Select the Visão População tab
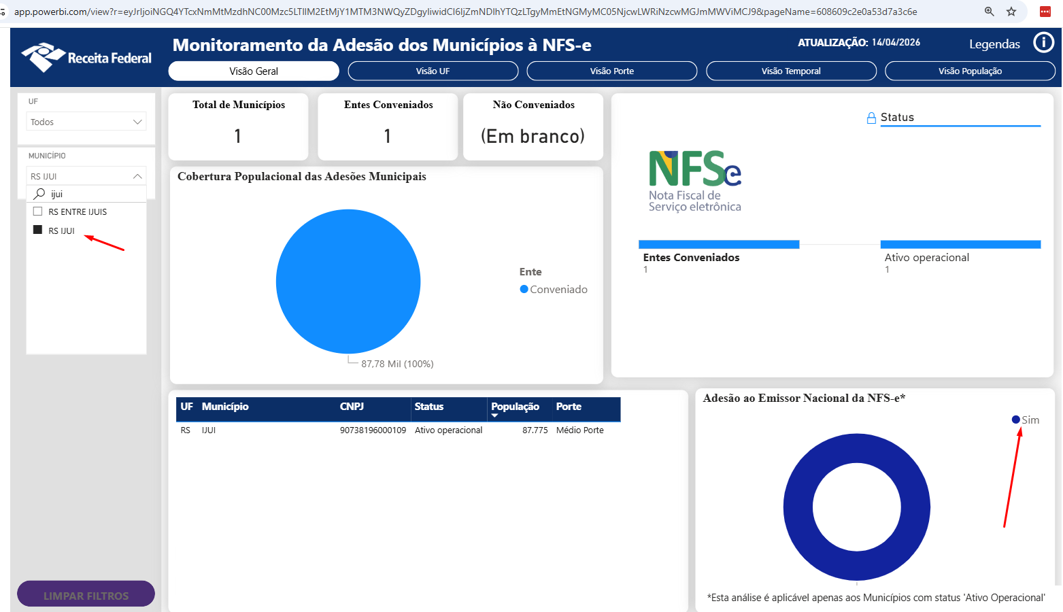The height and width of the screenshot is (612, 1063). coord(970,71)
